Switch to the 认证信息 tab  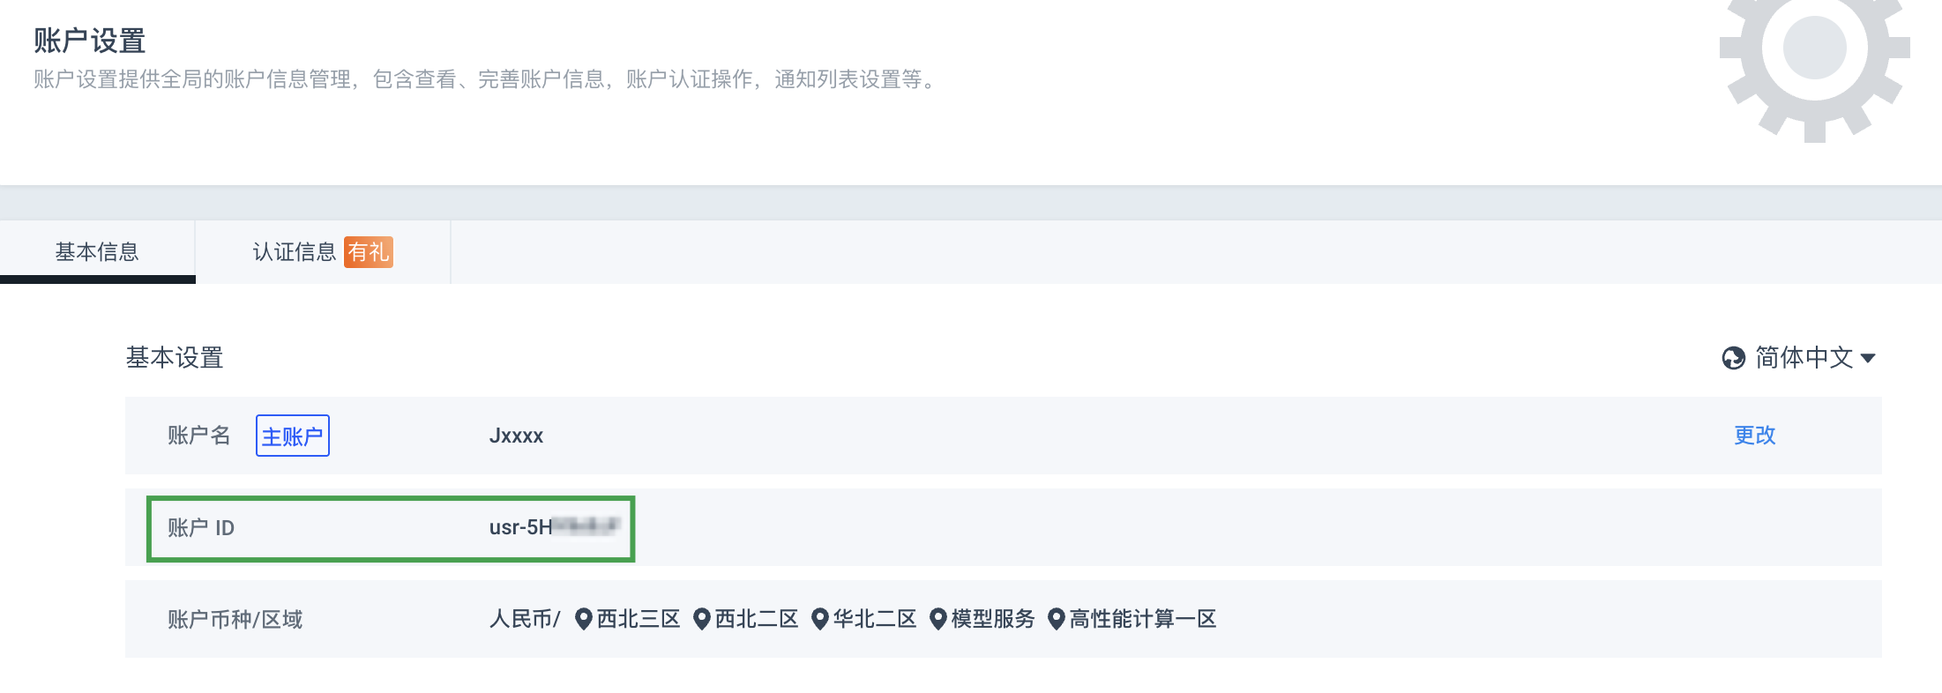323,252
